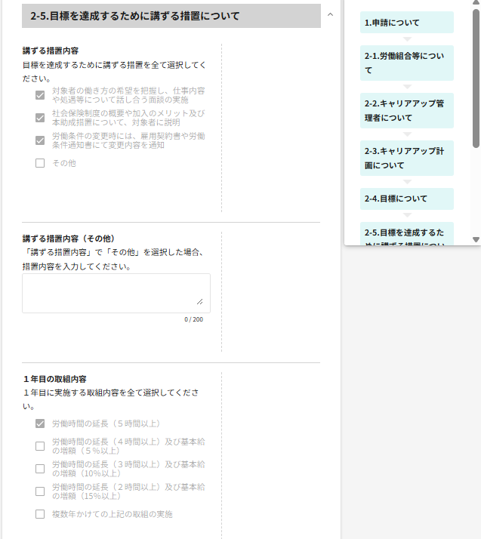Collapse the 2-5 section with the chevron

330,15
